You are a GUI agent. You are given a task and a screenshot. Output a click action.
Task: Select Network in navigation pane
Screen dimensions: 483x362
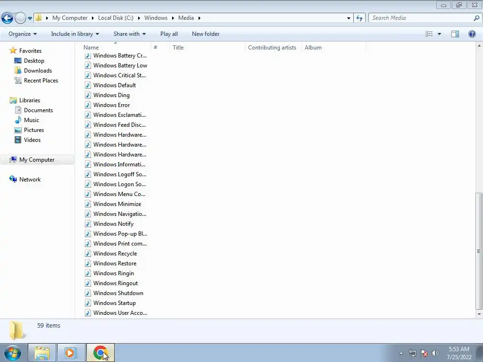[30, 180]
